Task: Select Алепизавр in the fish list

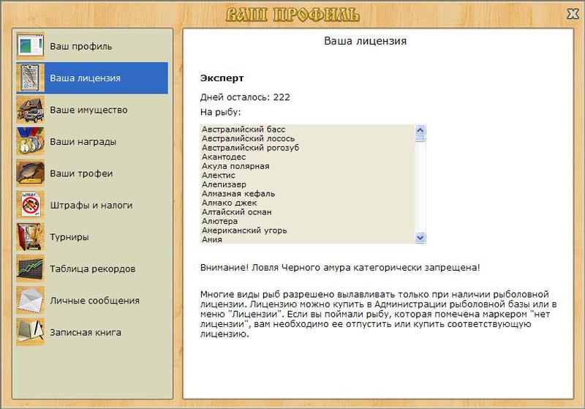Action: (x=307, y=184)
